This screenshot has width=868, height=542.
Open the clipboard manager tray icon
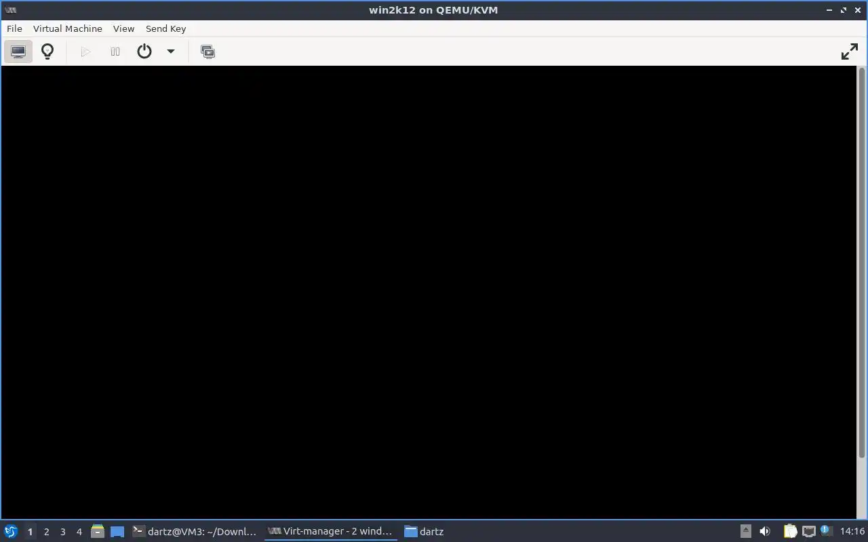[790, 531]
